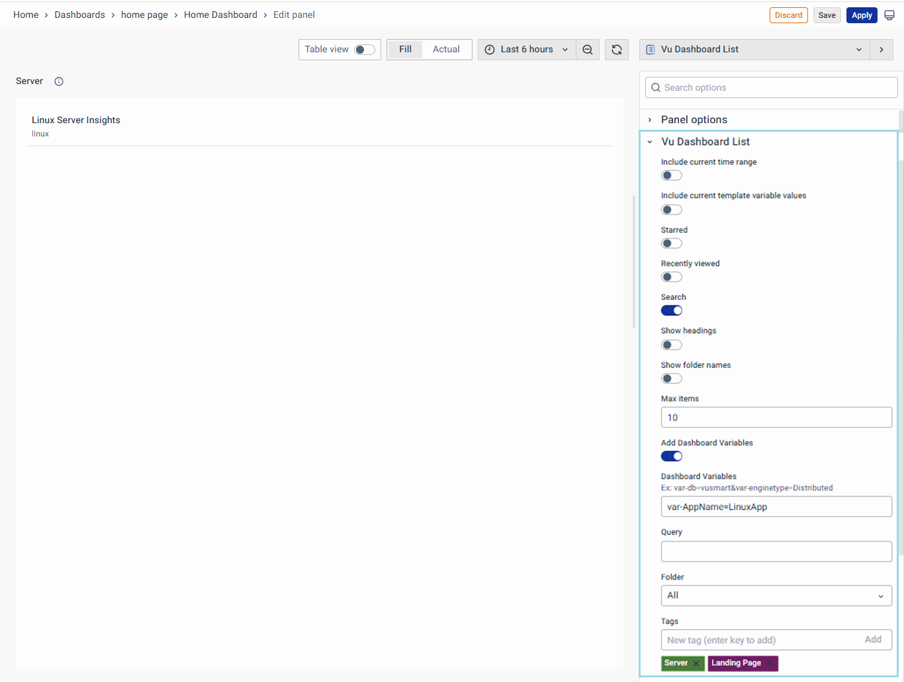This screenshot has height=682, width=904.
Task: Remove the Server tag via its x icon
Action: [697, 663]
